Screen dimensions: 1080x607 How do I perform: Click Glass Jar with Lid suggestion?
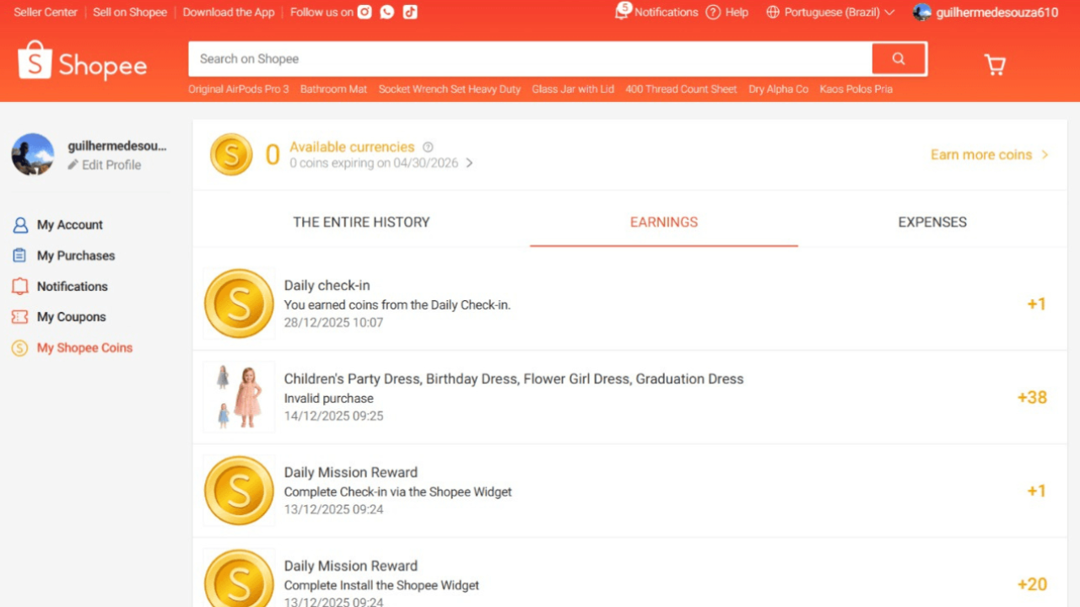click(573, 89)
